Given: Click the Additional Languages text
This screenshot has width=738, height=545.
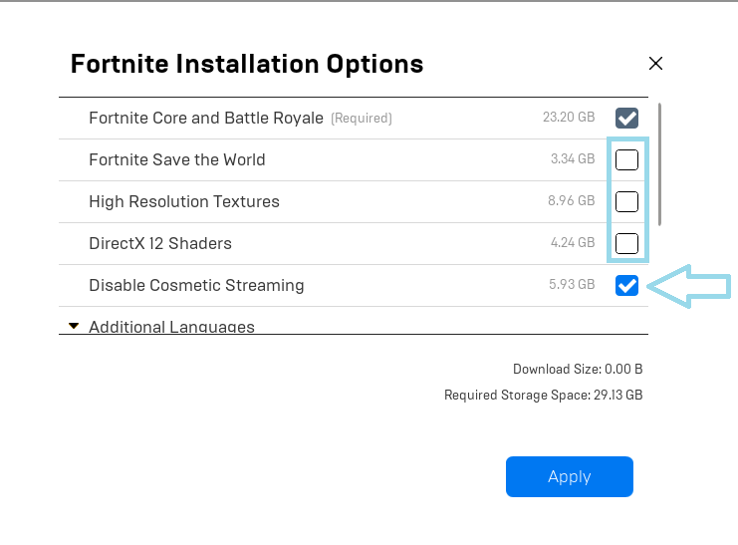Looking at the screenshot, I should [171, 327].
